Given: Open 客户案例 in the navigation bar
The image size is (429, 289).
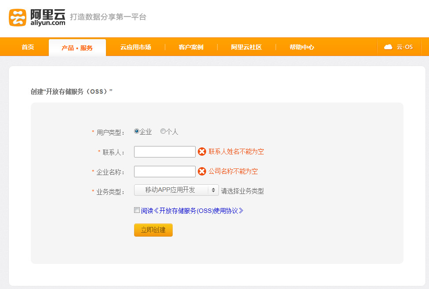Looking at the screenshot, I should (191, 47).
